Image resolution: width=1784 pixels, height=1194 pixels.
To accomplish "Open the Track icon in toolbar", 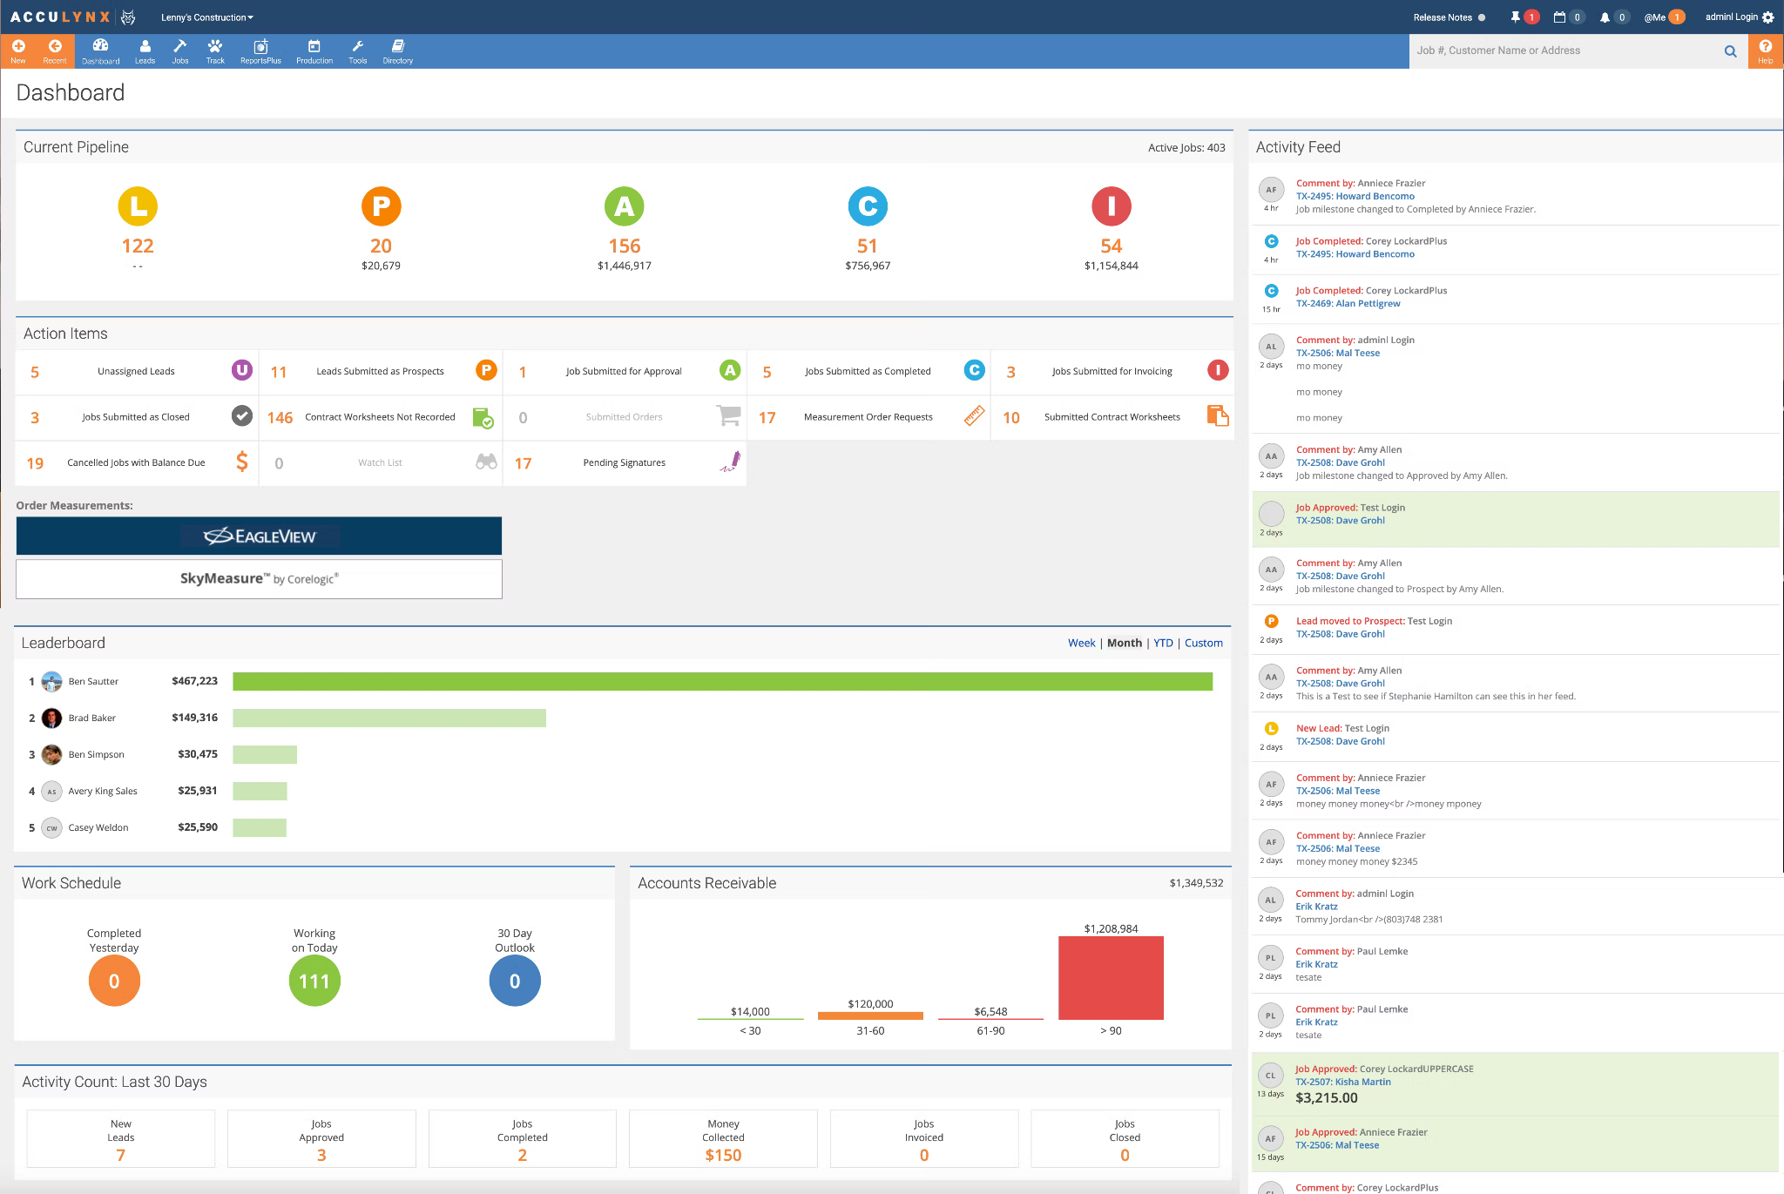I will coord(212,51).
